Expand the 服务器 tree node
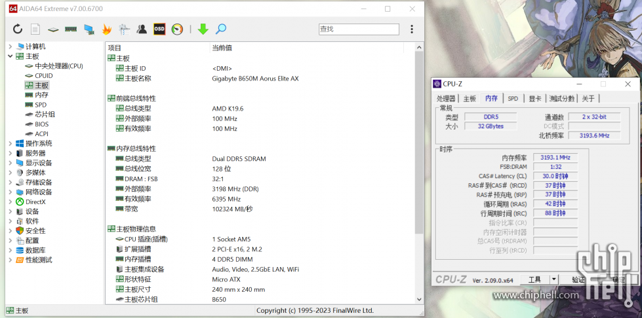Viewport: 642px width, 318px height. pyautogui.click(x=10, y=153)
